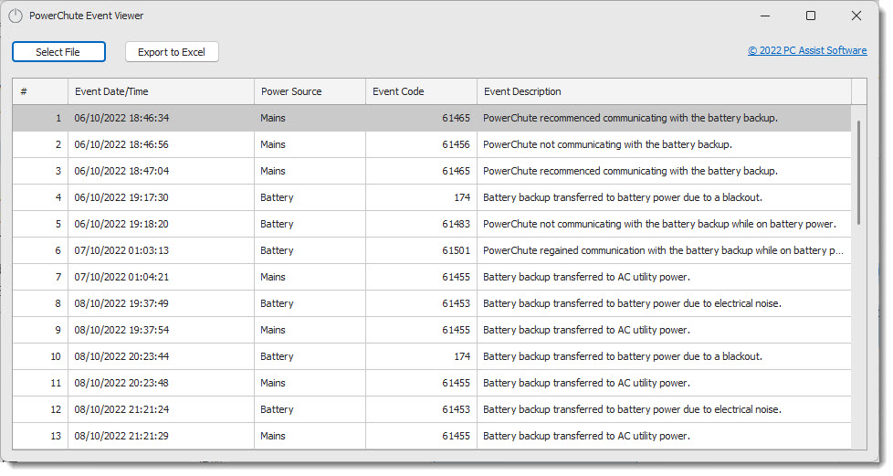Viewport: 893px width, 476px height.
Task: Maximize the PowerChute Event Viewer window
Action: click(811, 16)
